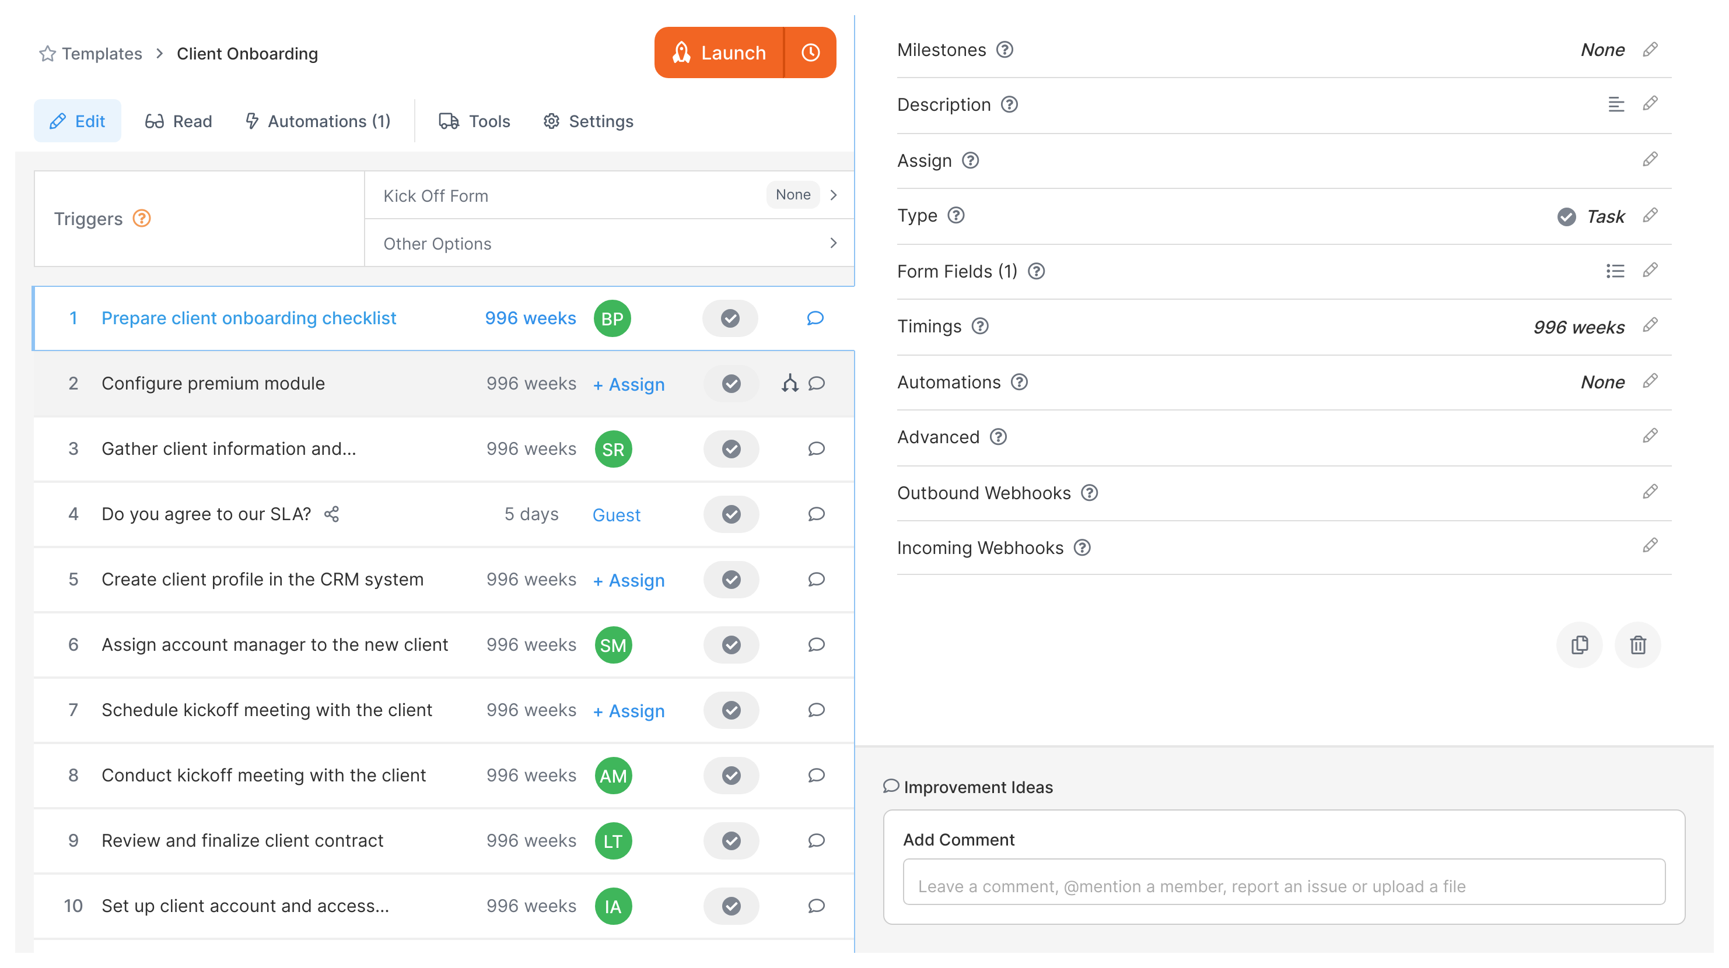
Task: Switch to the Read tab
Action: pos(178,121)
